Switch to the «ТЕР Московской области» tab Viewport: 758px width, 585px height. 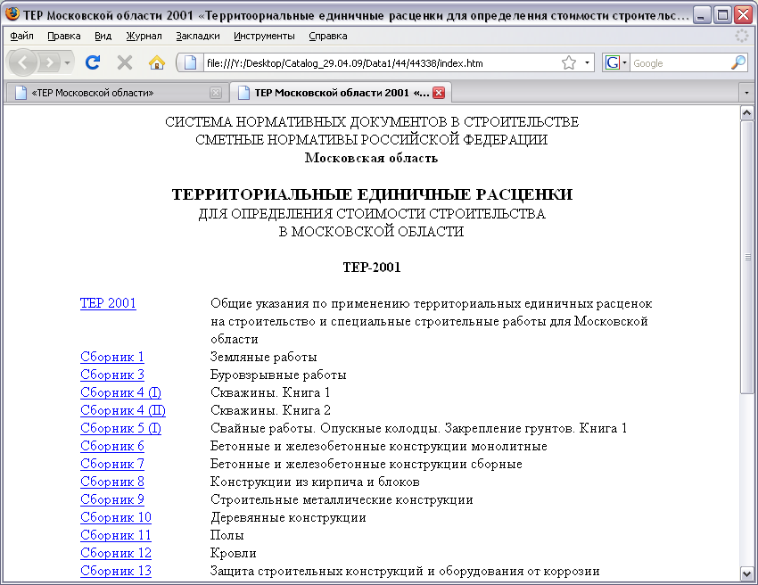click(x=116, y=93)
